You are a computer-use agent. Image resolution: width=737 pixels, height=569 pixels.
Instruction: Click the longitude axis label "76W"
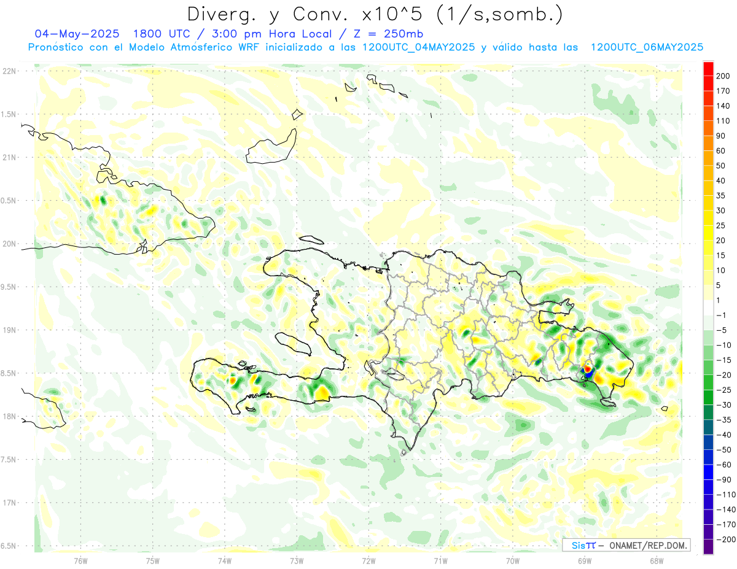(80, 560)
